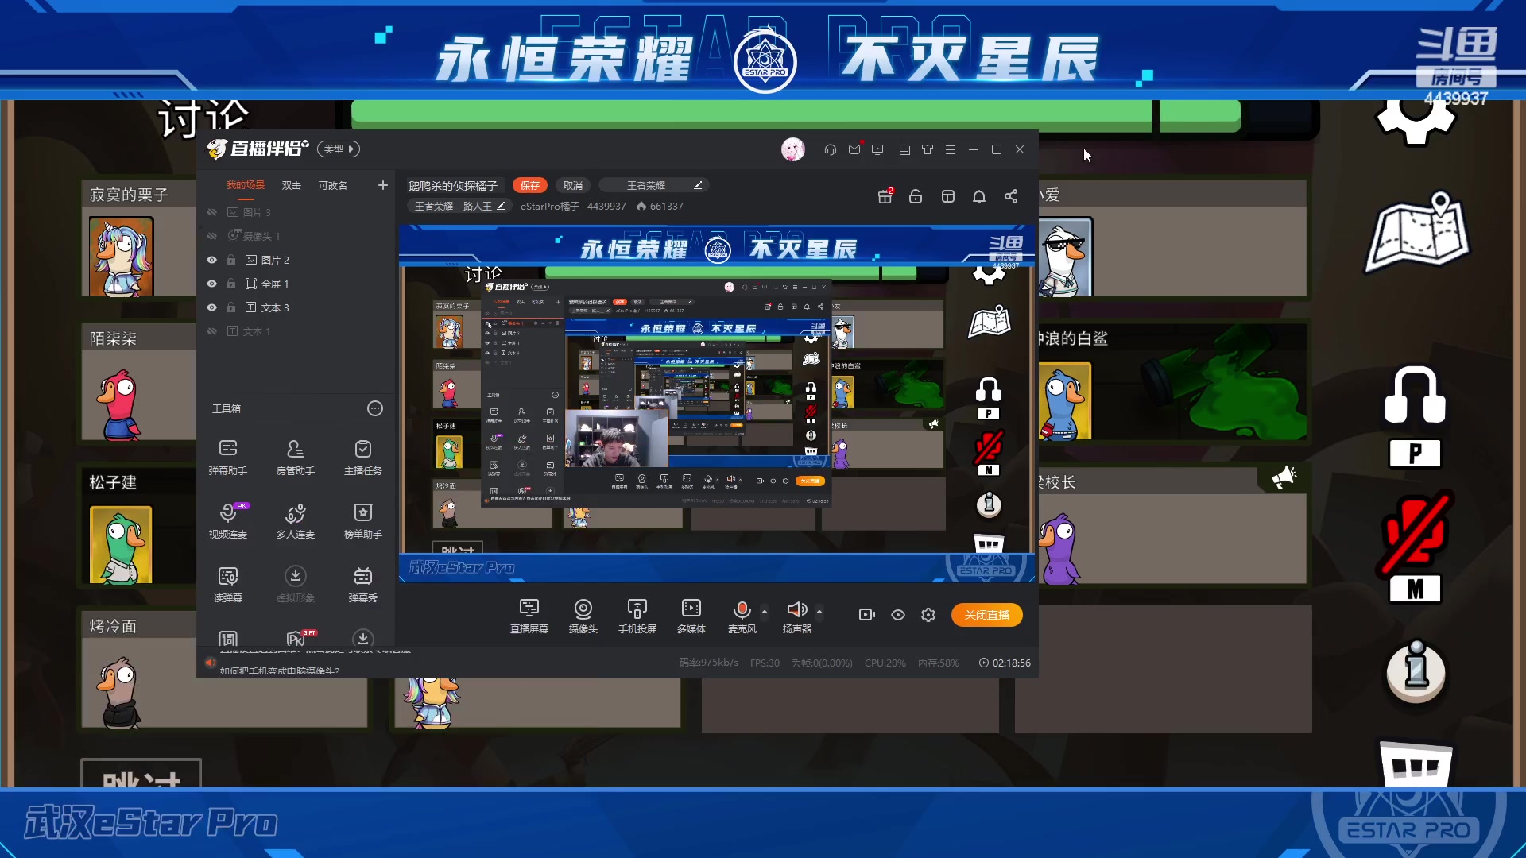Open the 主播任务 tool
The image size is (1526, 858).
coord(362,458)
